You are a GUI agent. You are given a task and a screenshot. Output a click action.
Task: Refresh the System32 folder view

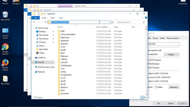click(x=113, y=22)
